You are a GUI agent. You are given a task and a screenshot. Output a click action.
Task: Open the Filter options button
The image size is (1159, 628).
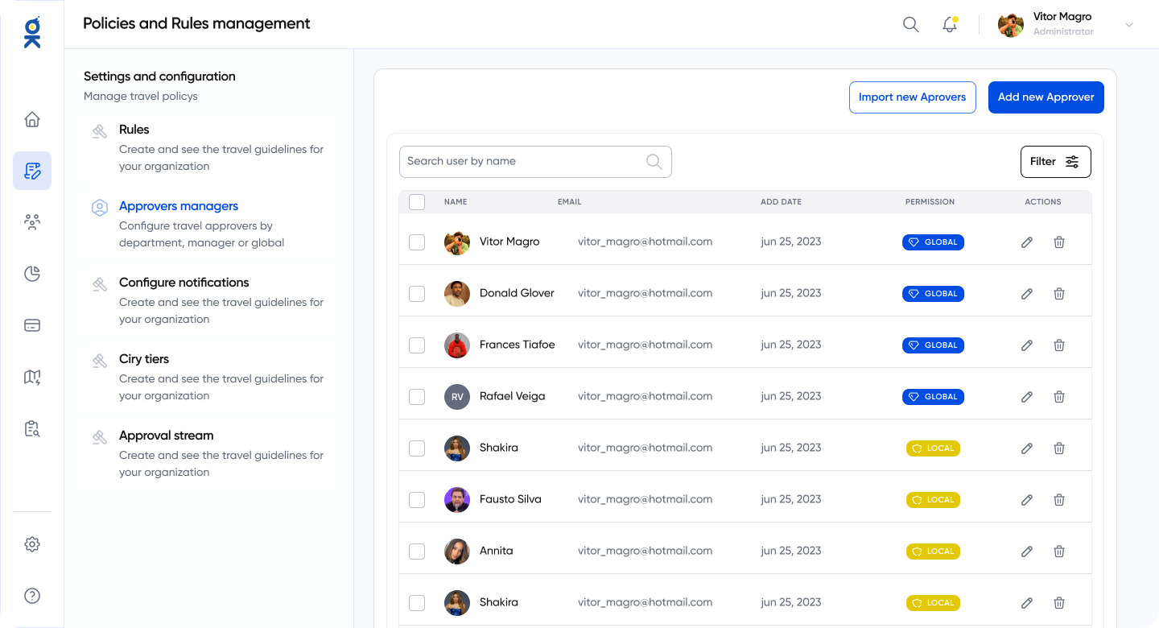coord(1055,162)
